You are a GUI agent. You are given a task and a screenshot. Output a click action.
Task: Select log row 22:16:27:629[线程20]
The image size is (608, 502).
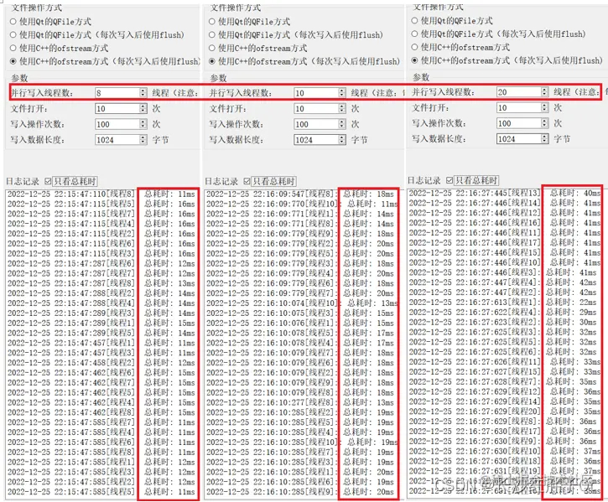(505, 411)
